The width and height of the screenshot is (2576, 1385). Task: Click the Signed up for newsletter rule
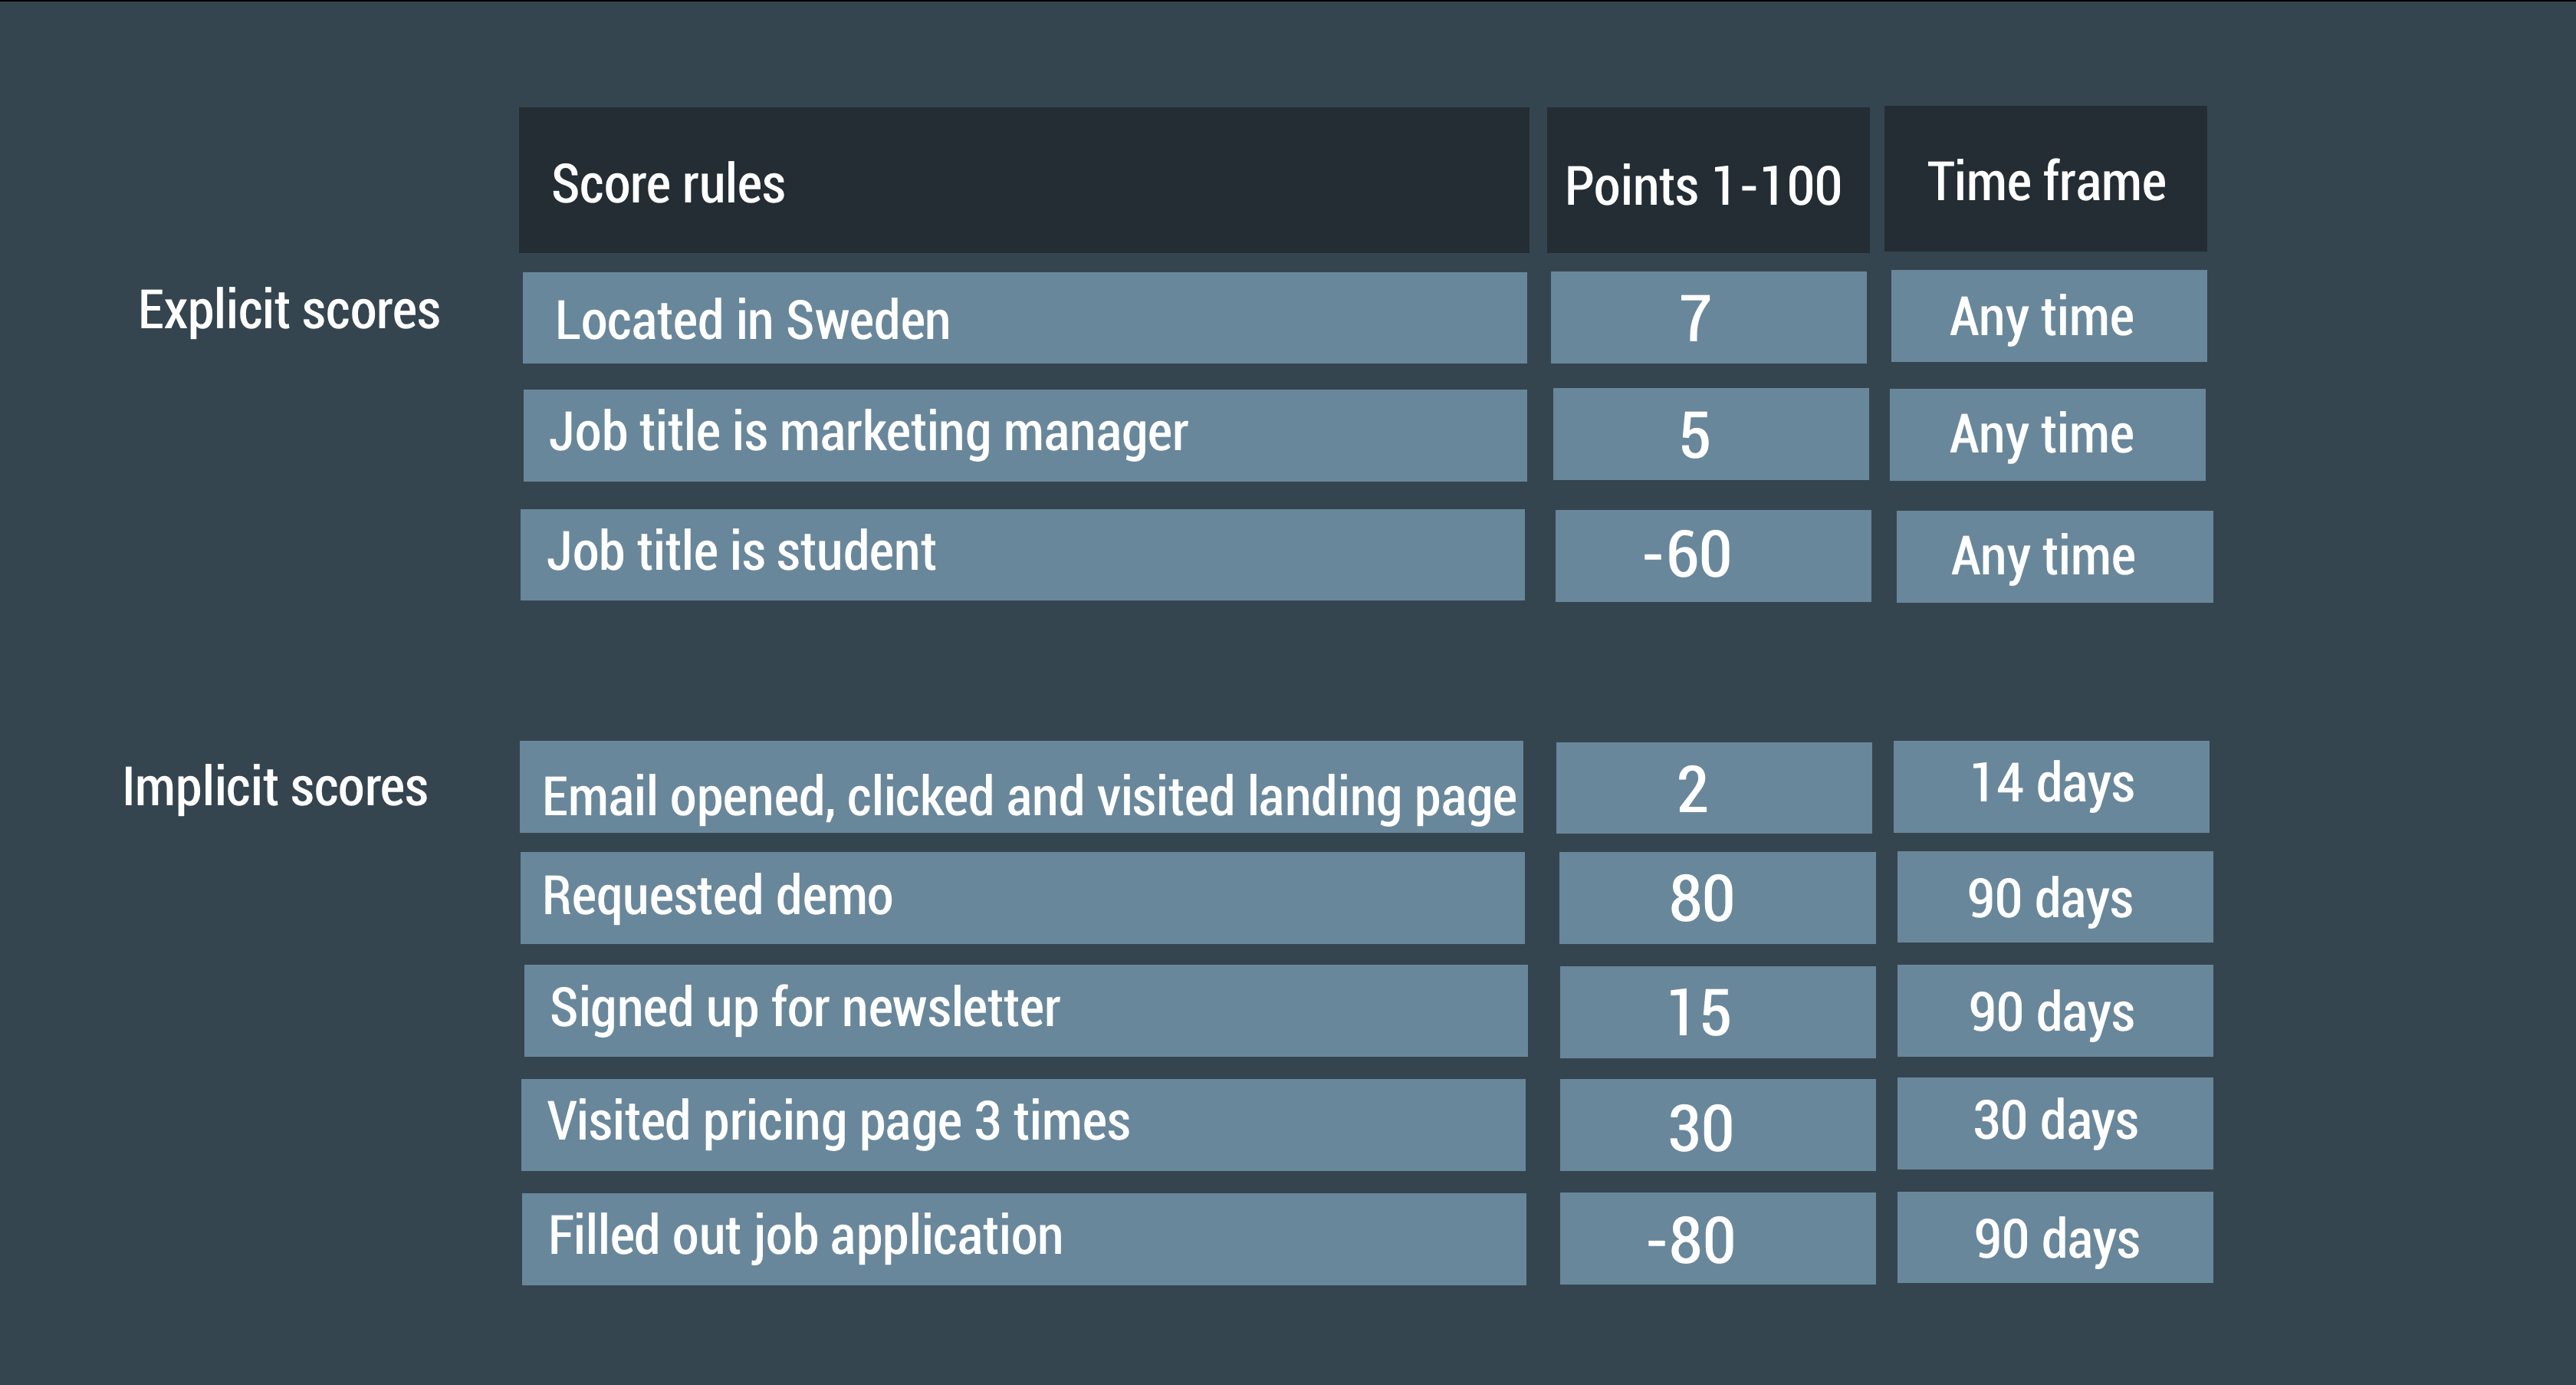click(x=1025, y=1011)
